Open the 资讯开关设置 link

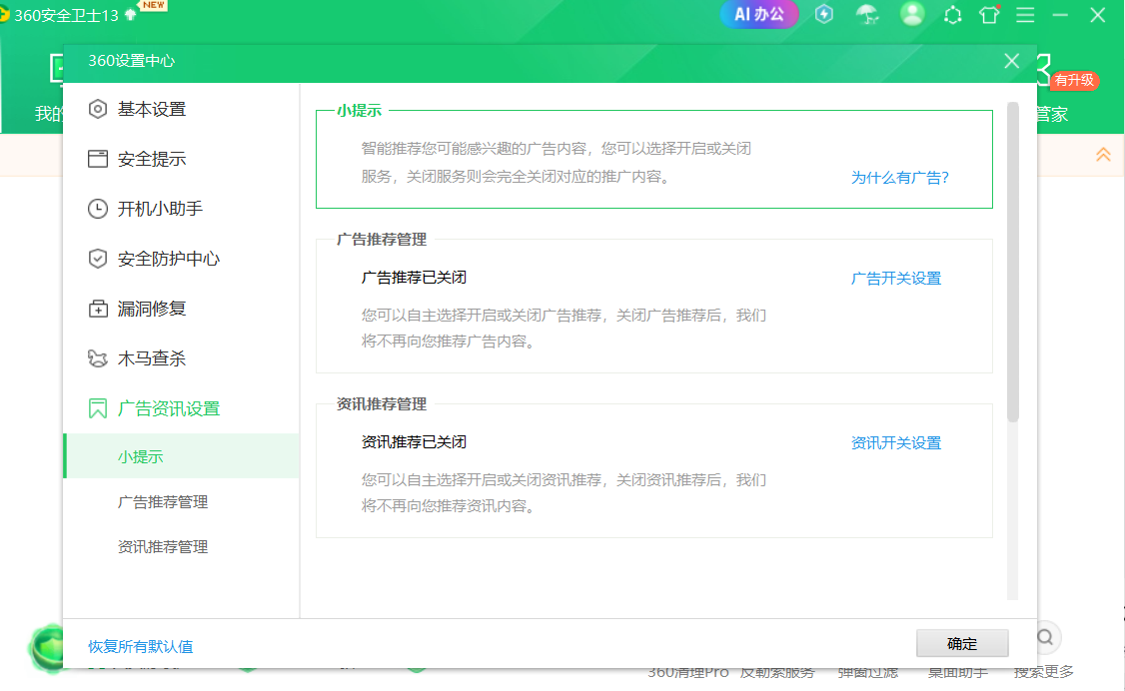pos(896,443)
